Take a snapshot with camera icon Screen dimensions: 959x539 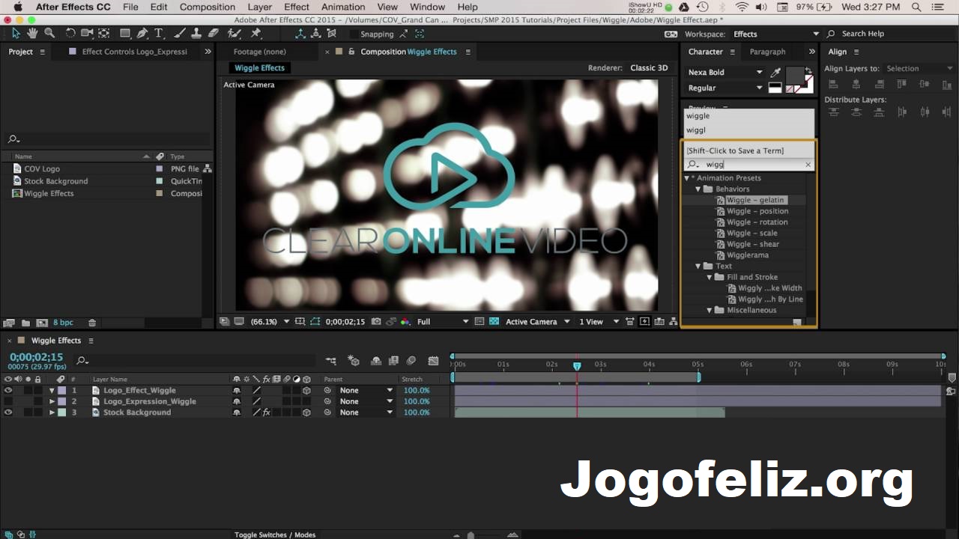[376, 322]
